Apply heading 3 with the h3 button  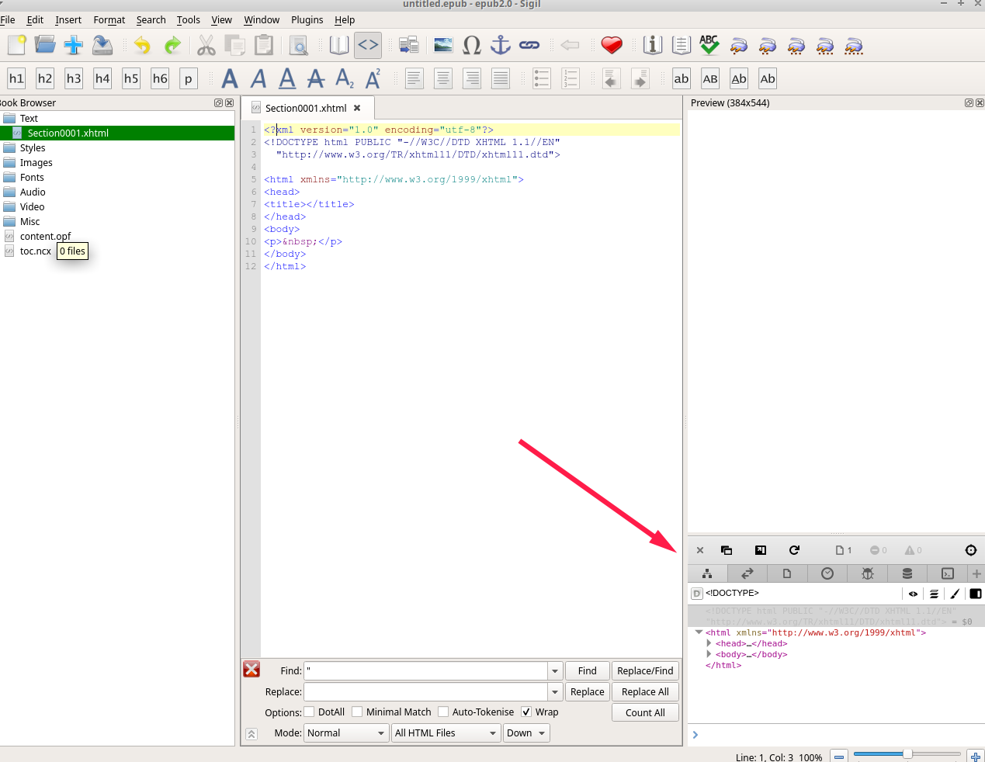tap(74, 78)
